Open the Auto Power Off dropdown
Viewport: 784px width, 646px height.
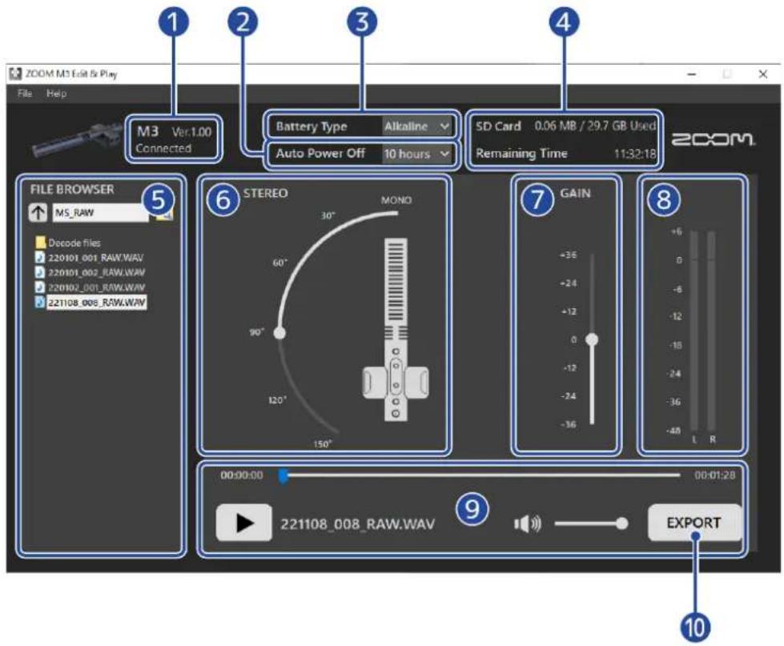click(416, 154)
